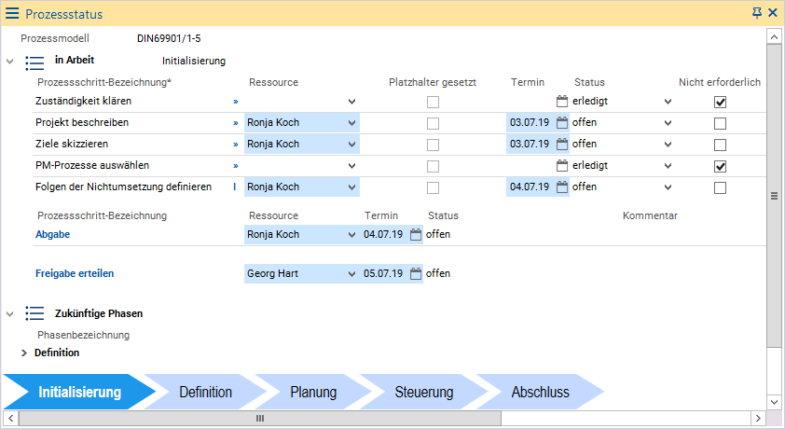Viewport: 785px width, 429px height.
Task: Pin the Prozessstatus panel
Action: (757, 12)
